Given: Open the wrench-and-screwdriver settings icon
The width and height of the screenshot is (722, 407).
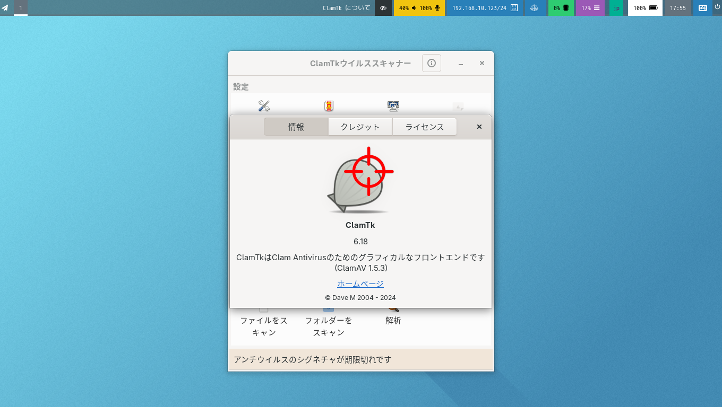Looking at the screenshot, I should pos(264,106).
